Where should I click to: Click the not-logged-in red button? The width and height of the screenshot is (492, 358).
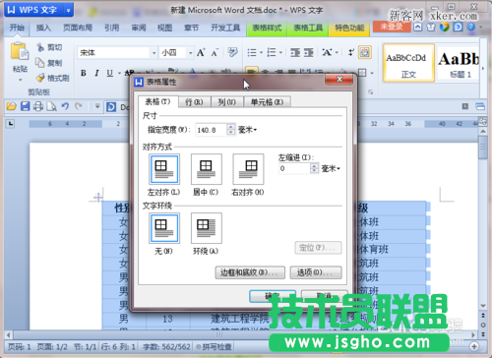[x=392, y=27]
